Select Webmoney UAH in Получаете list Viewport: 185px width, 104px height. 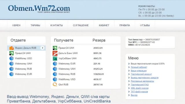click(86, 69)
